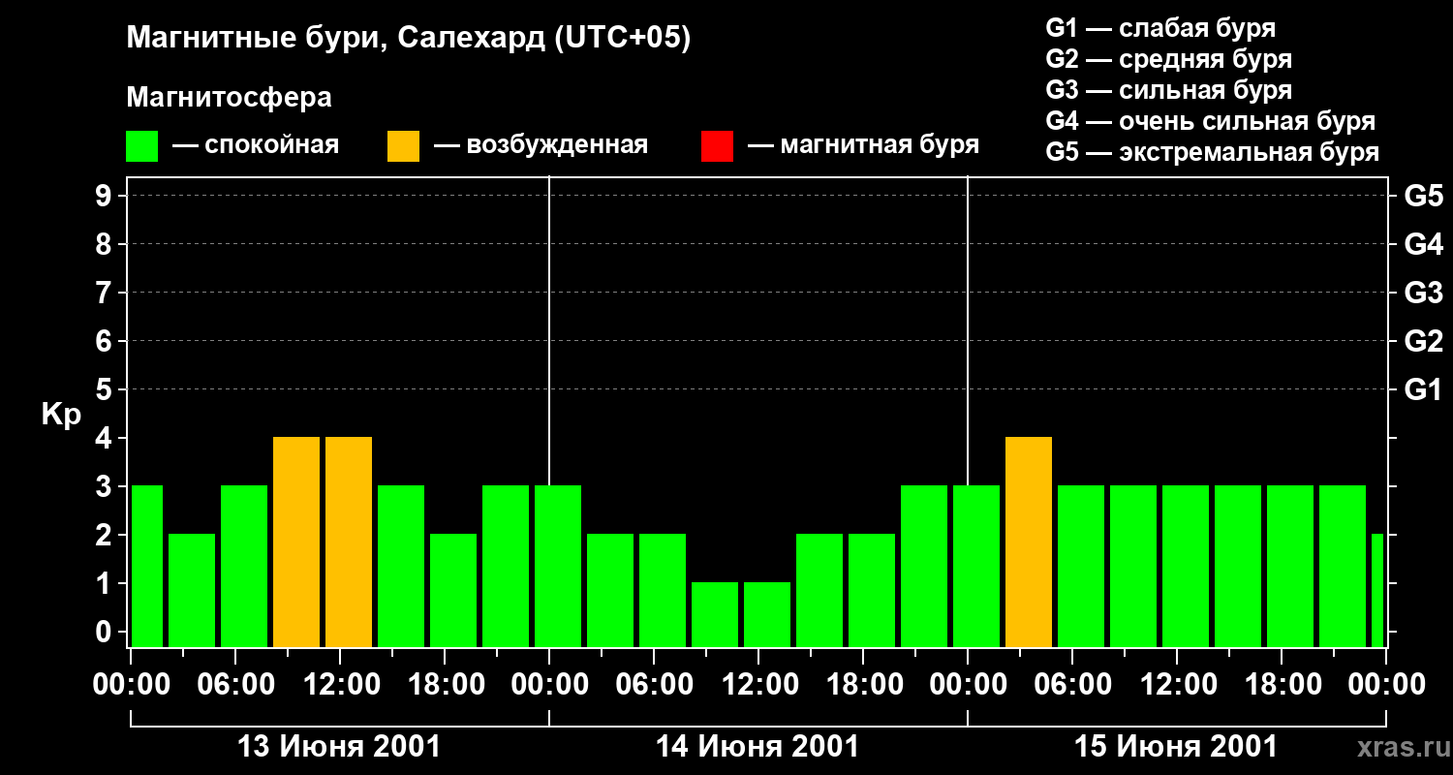Click the green 21:00–00:00 bar on 13 June

pos(506,567)
